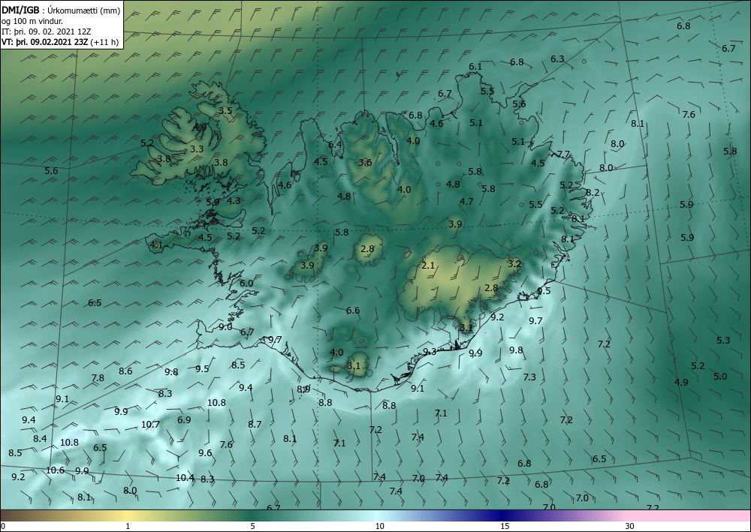Click the 4.7 value on the map
The height and width of the screenshot is (532, 751).
click(x=466, y=201)
